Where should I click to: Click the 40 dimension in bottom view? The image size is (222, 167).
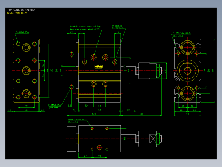(125, 139)
